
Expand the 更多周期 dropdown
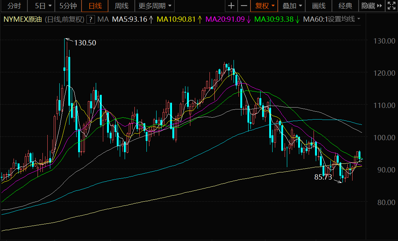[x=154, y=6]
